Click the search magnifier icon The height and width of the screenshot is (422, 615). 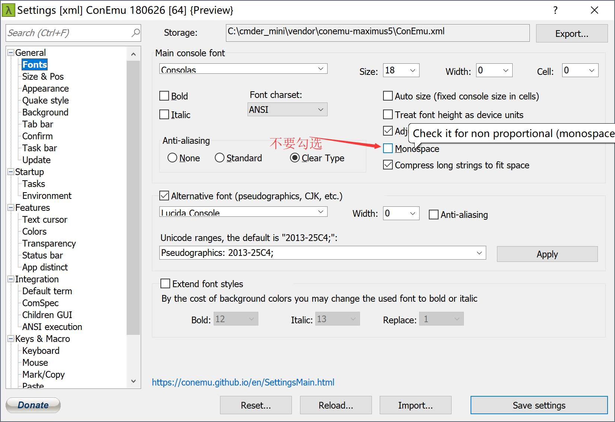click(x=136, y=33)
